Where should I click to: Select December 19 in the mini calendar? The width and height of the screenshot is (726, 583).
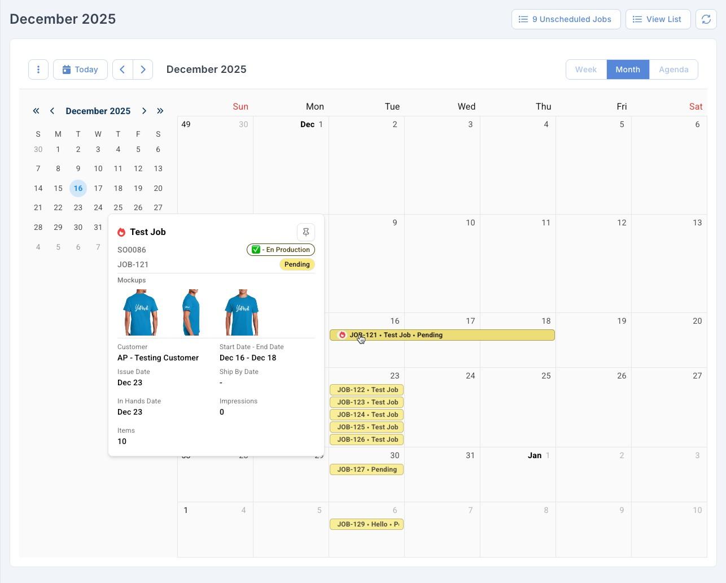click(x=138, y=189)
